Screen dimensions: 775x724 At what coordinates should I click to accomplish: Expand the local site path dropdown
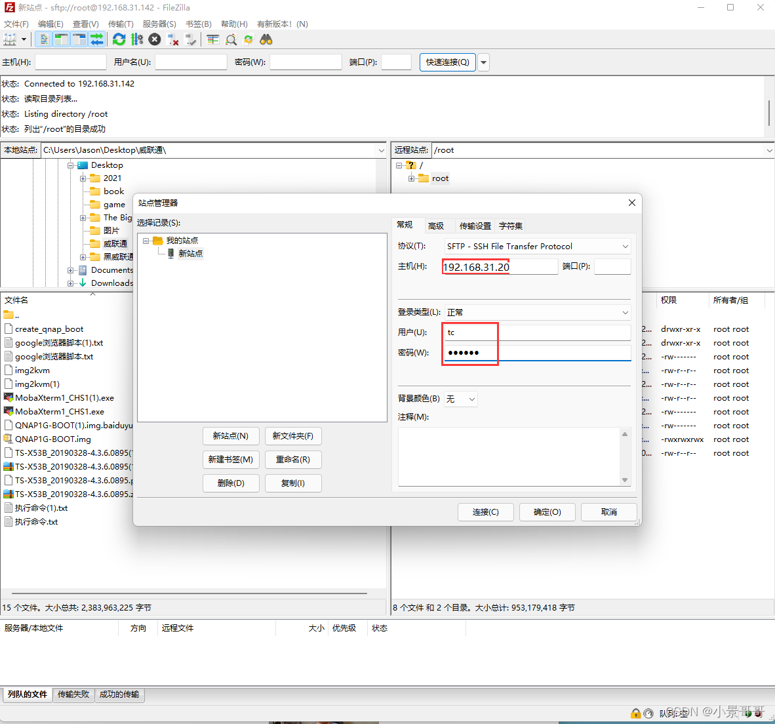coord(381,150)
